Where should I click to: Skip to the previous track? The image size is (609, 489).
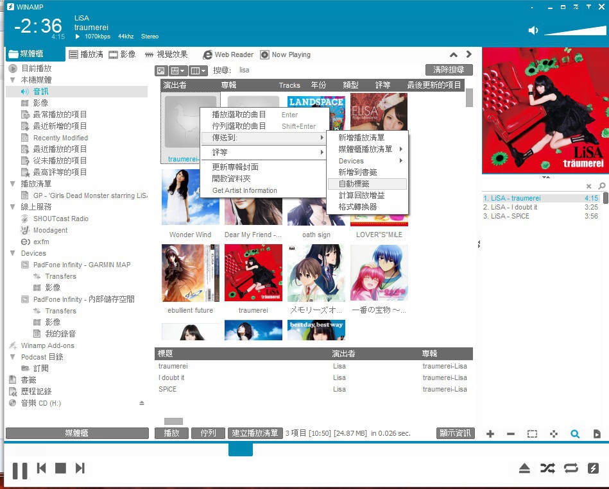click(42, 468)
